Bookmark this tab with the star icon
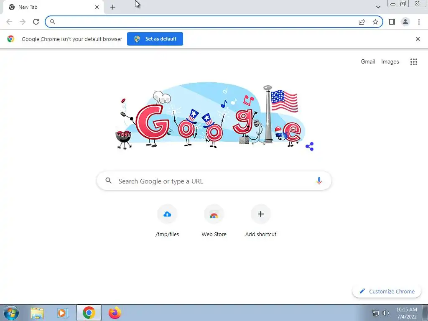 375,22
